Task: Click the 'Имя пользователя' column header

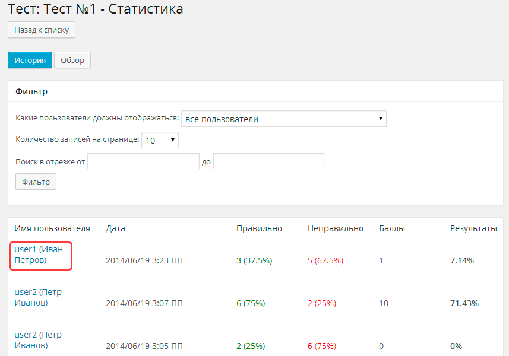Action: (x=52, y=228)
